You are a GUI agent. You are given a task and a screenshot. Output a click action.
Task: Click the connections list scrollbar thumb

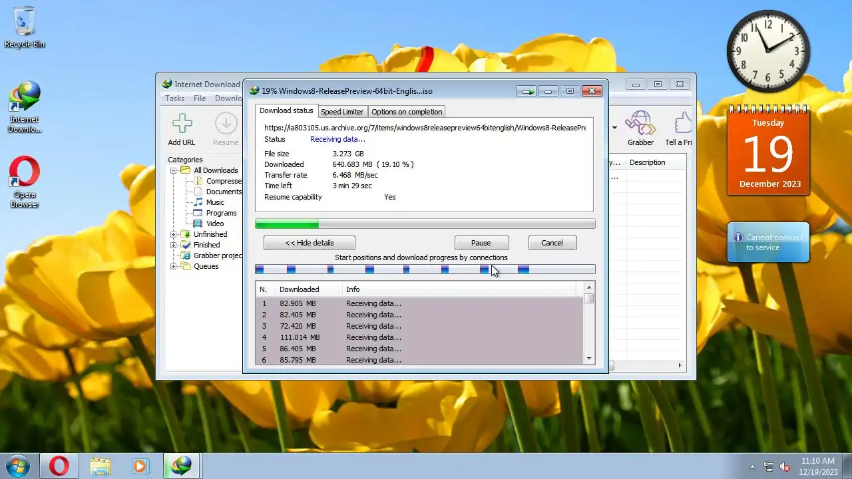588,299
